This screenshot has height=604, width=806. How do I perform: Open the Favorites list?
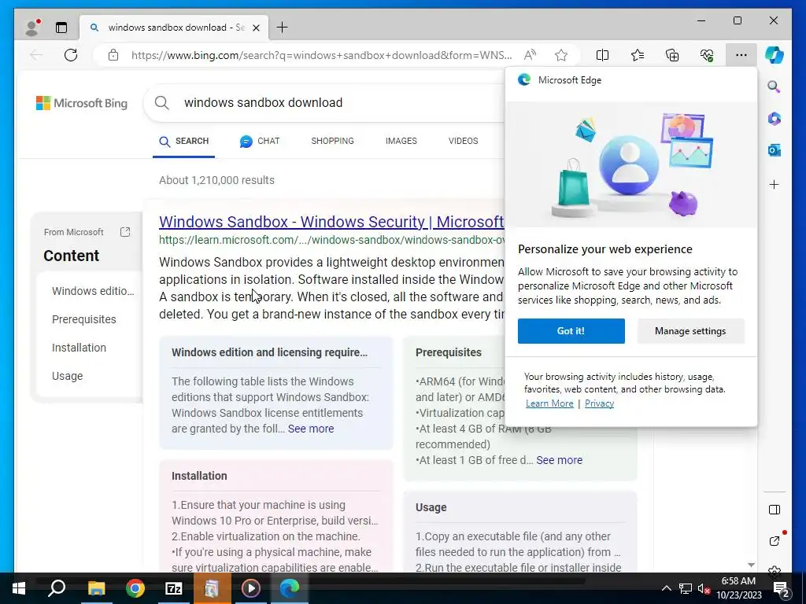click(x=638, y=55)
